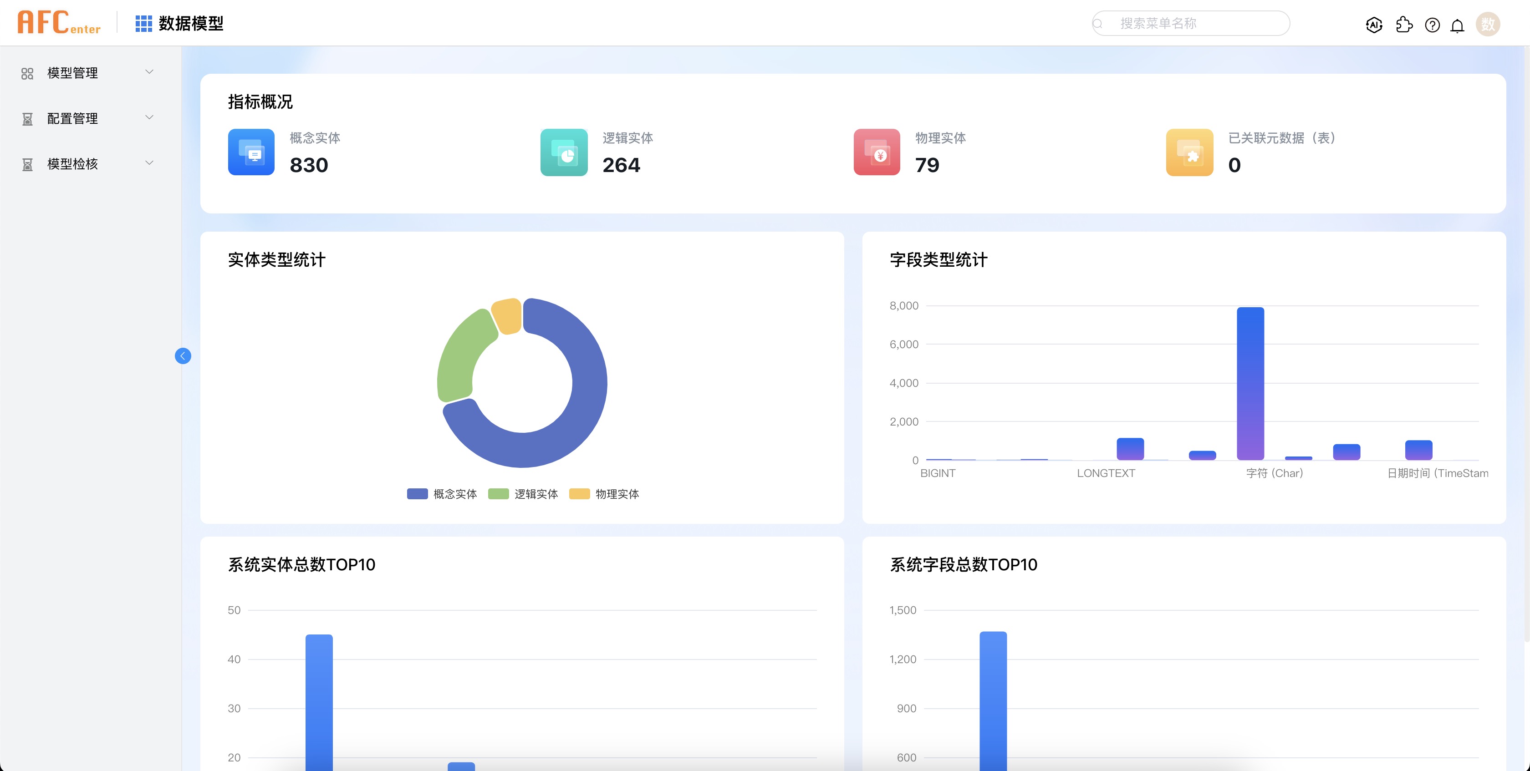Viewport: 1530px width, 771px height.
Task: Click the 逻辑实体 teal card icon
Action: point(564,152)
